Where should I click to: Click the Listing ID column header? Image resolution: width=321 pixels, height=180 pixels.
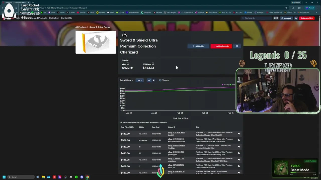(172, 127)
